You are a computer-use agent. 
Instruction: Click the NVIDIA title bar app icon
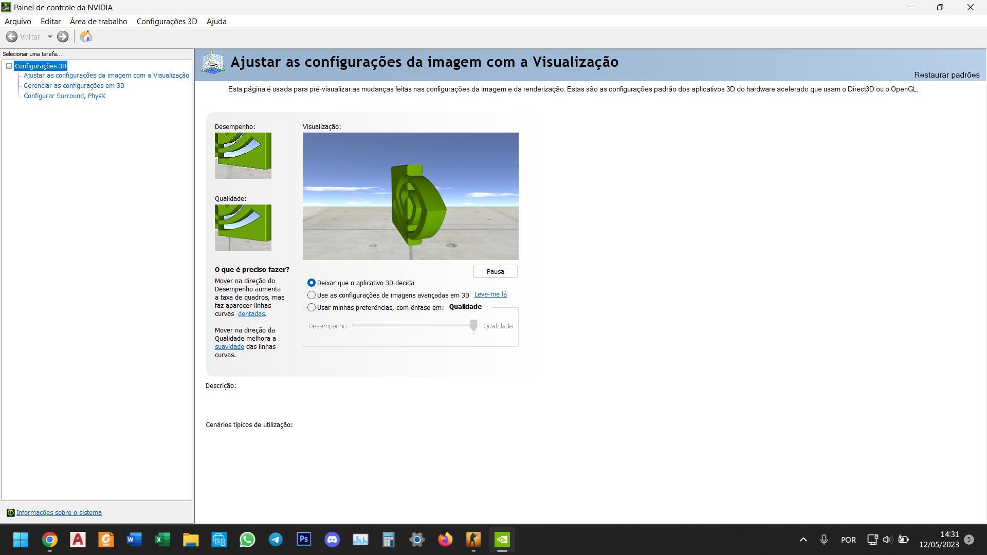coord(6,7)
